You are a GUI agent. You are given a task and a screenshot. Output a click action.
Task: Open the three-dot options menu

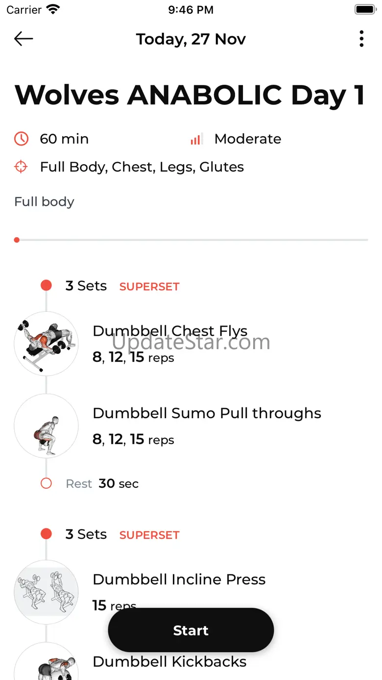[361, 39]
